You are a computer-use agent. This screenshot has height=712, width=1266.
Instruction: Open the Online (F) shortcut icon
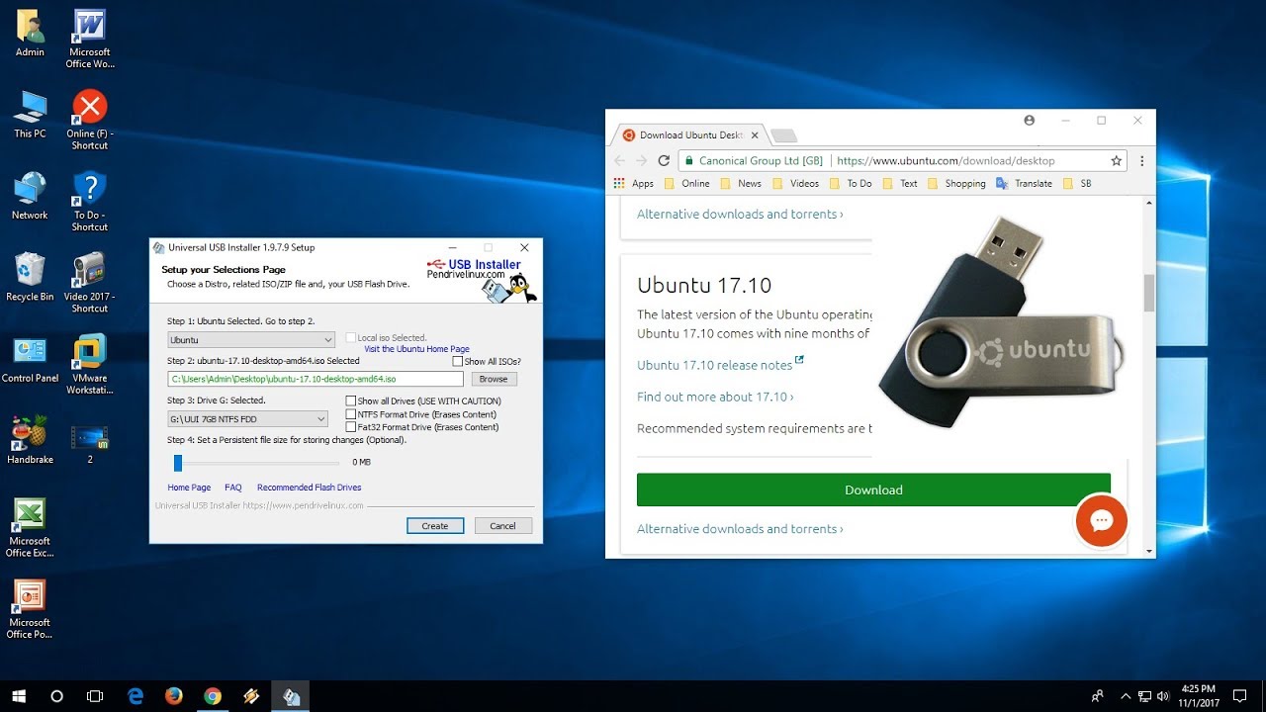click(x=89, y=120)
